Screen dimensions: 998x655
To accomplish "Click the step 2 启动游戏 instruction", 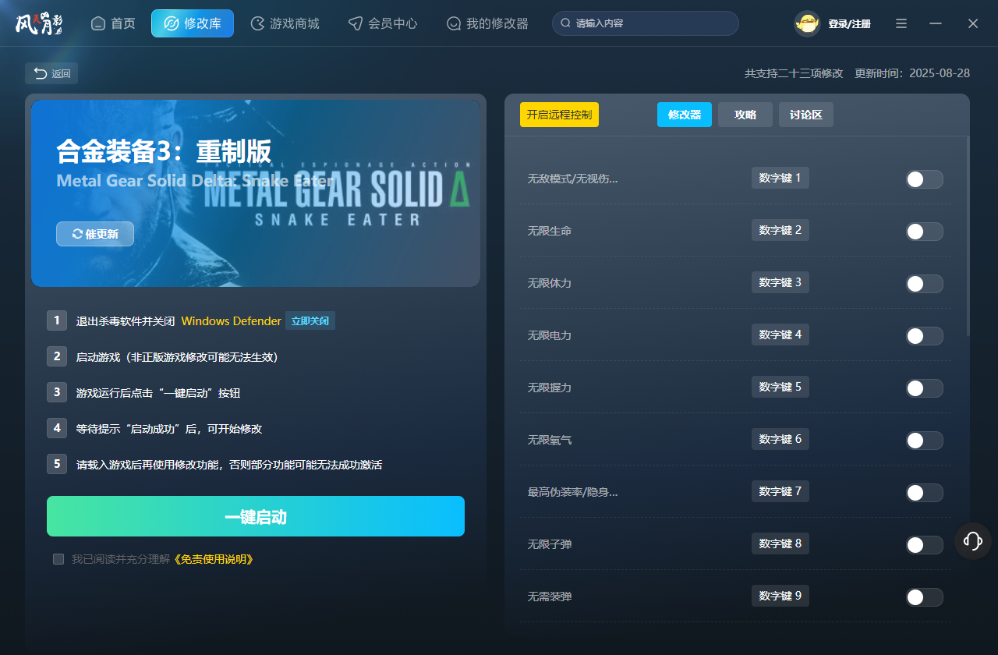I will (x=177, y=357).
